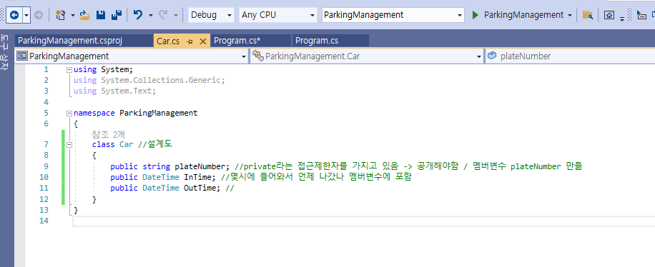Select the Car.cs tab

click(168, 41)
